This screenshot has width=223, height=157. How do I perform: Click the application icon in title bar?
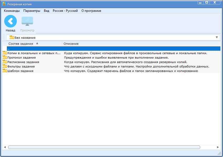coord(4,4)
